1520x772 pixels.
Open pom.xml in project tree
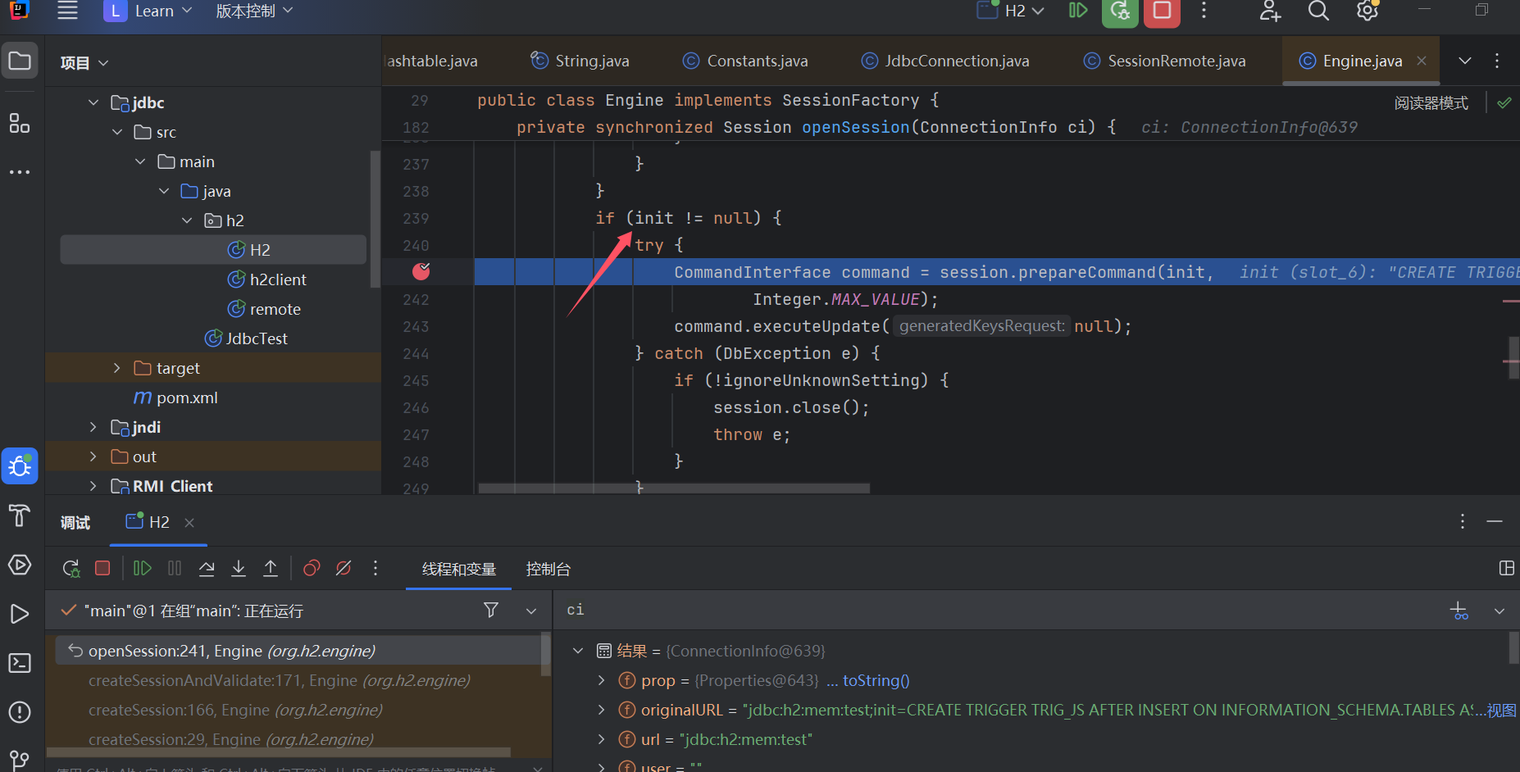187,397
